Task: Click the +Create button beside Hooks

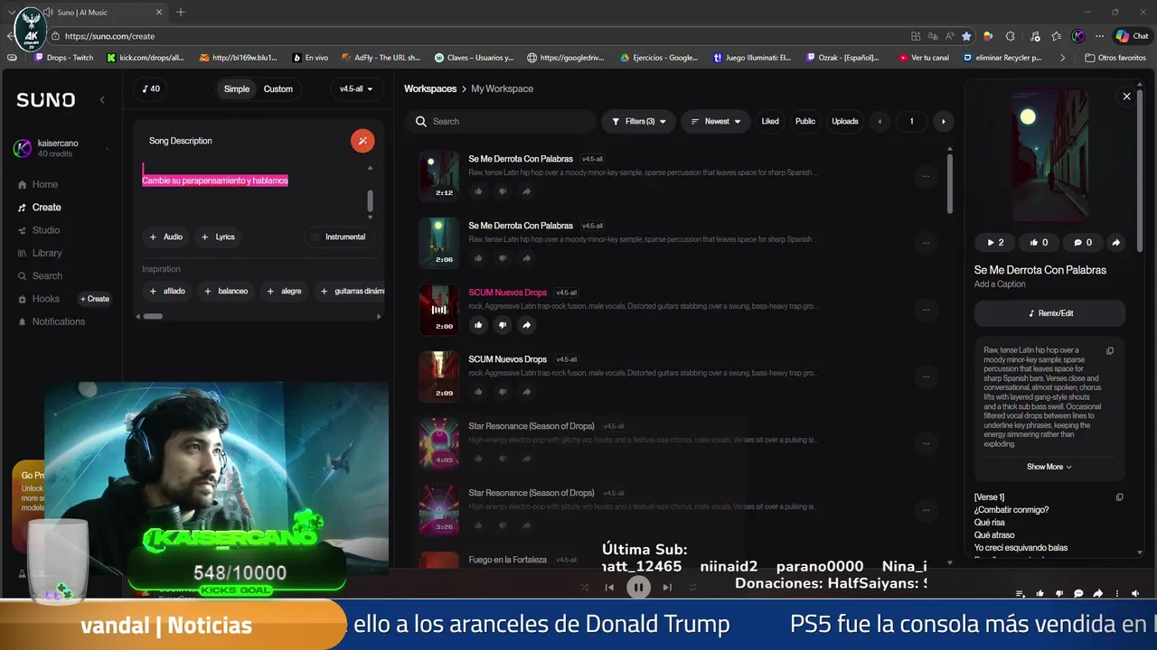Action: coord(95,299)
